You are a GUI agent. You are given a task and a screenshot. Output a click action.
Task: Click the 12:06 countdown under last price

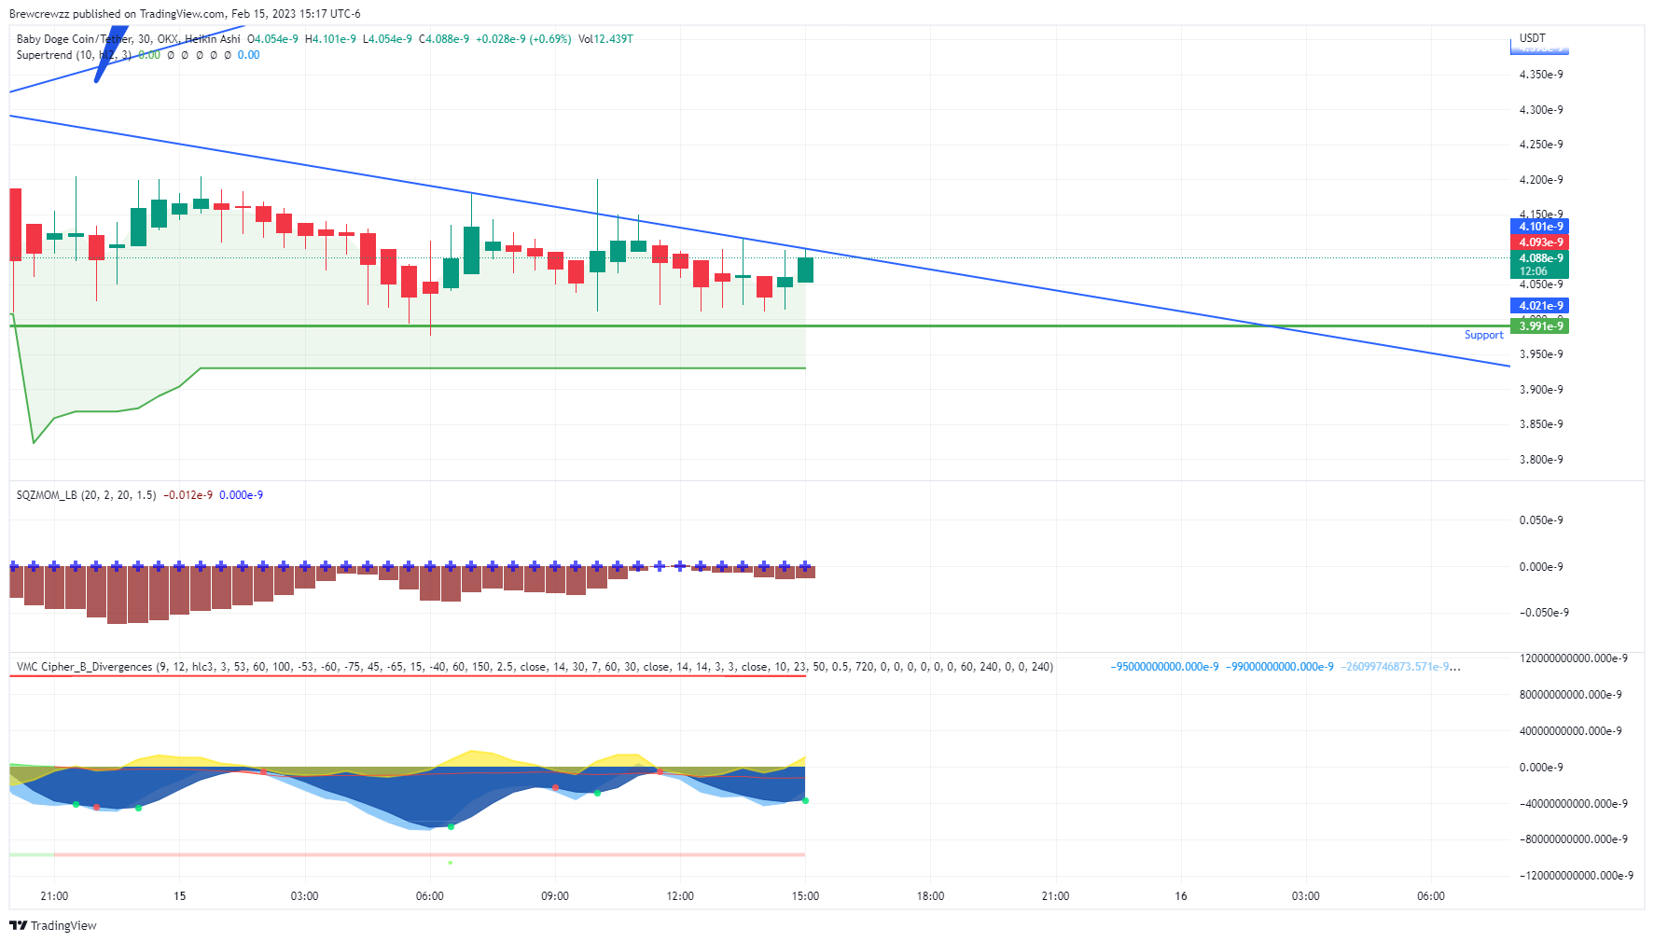pos(1534,271)
